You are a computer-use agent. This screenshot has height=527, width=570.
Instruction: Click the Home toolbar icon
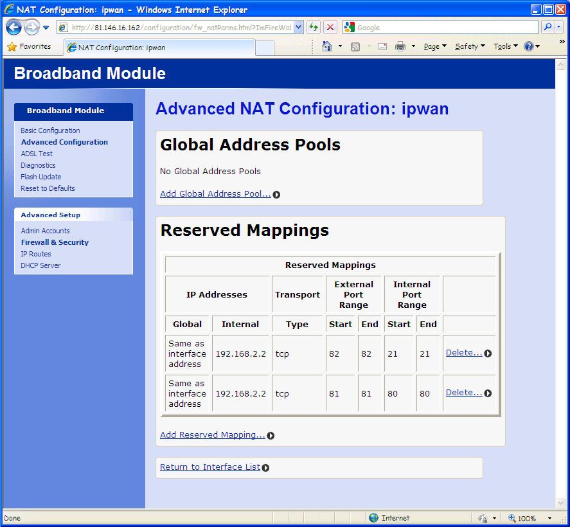pos(327,46)
